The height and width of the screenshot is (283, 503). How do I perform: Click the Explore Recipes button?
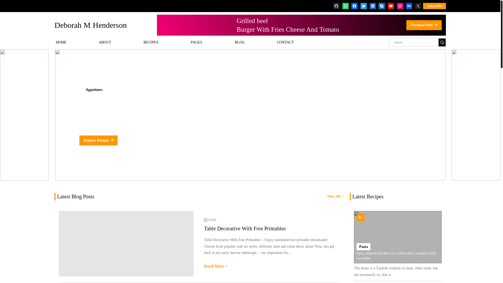[x=99, y=140]
